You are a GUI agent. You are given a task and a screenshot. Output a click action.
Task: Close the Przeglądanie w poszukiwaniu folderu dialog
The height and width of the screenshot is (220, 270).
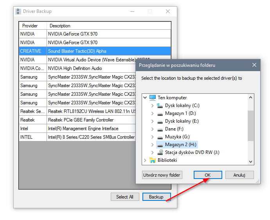(254, 65)
